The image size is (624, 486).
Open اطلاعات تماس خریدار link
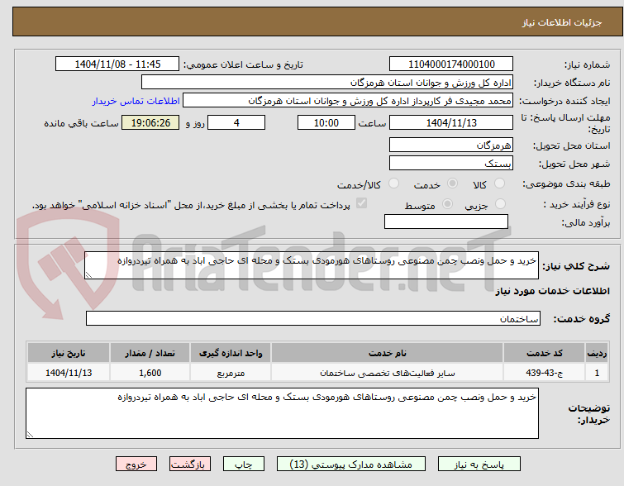tap(136, 101)
